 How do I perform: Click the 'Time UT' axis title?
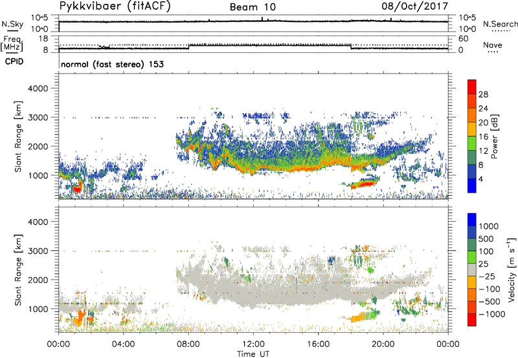(253, 353)
